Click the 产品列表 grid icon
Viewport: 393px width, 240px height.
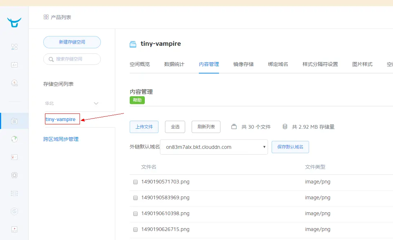46,17
